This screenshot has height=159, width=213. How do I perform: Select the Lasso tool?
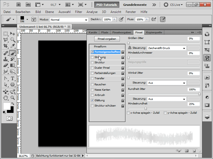point(6,39)
